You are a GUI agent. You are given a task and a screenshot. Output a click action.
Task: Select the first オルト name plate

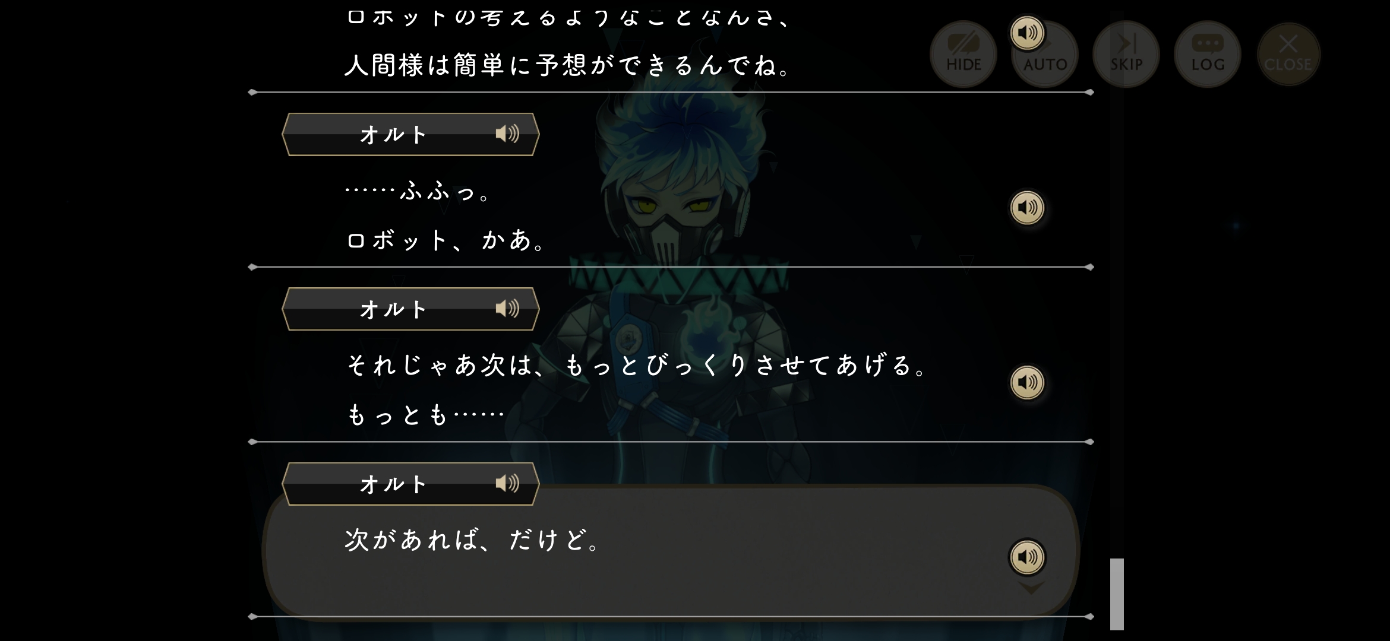pyautogui.click(x=410, y=134)
